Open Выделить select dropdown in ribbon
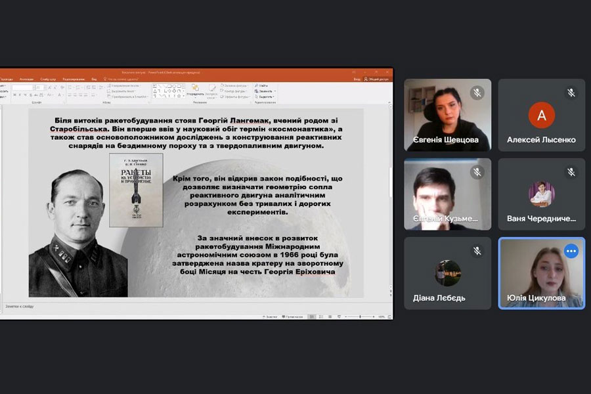Viewport: 591px width, 394px height. click(264, 97)
